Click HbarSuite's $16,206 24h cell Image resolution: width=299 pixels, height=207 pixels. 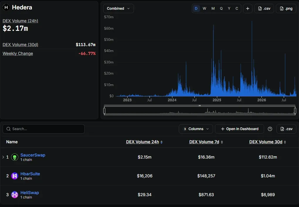click(145, 176)
